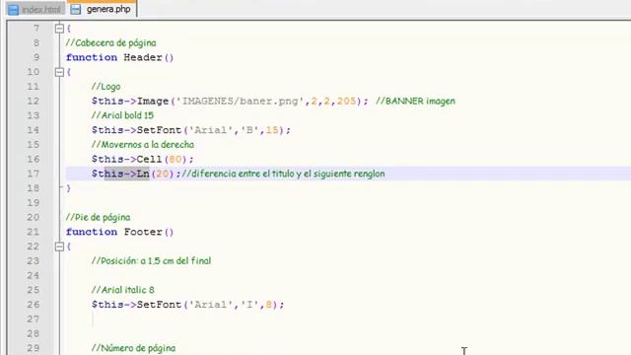Click the '$this->Cell(80);' statement
The height and width of the screenshot is (355, 631).
(143, 159)
